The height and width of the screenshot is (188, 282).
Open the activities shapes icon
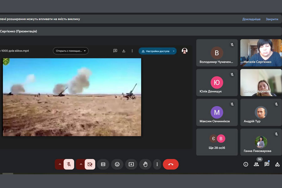click(277, 164)
